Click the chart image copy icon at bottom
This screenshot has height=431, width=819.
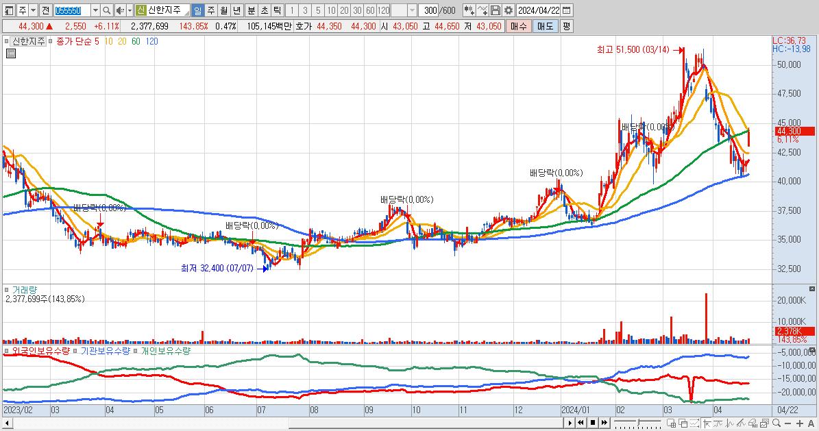point(764,422)
